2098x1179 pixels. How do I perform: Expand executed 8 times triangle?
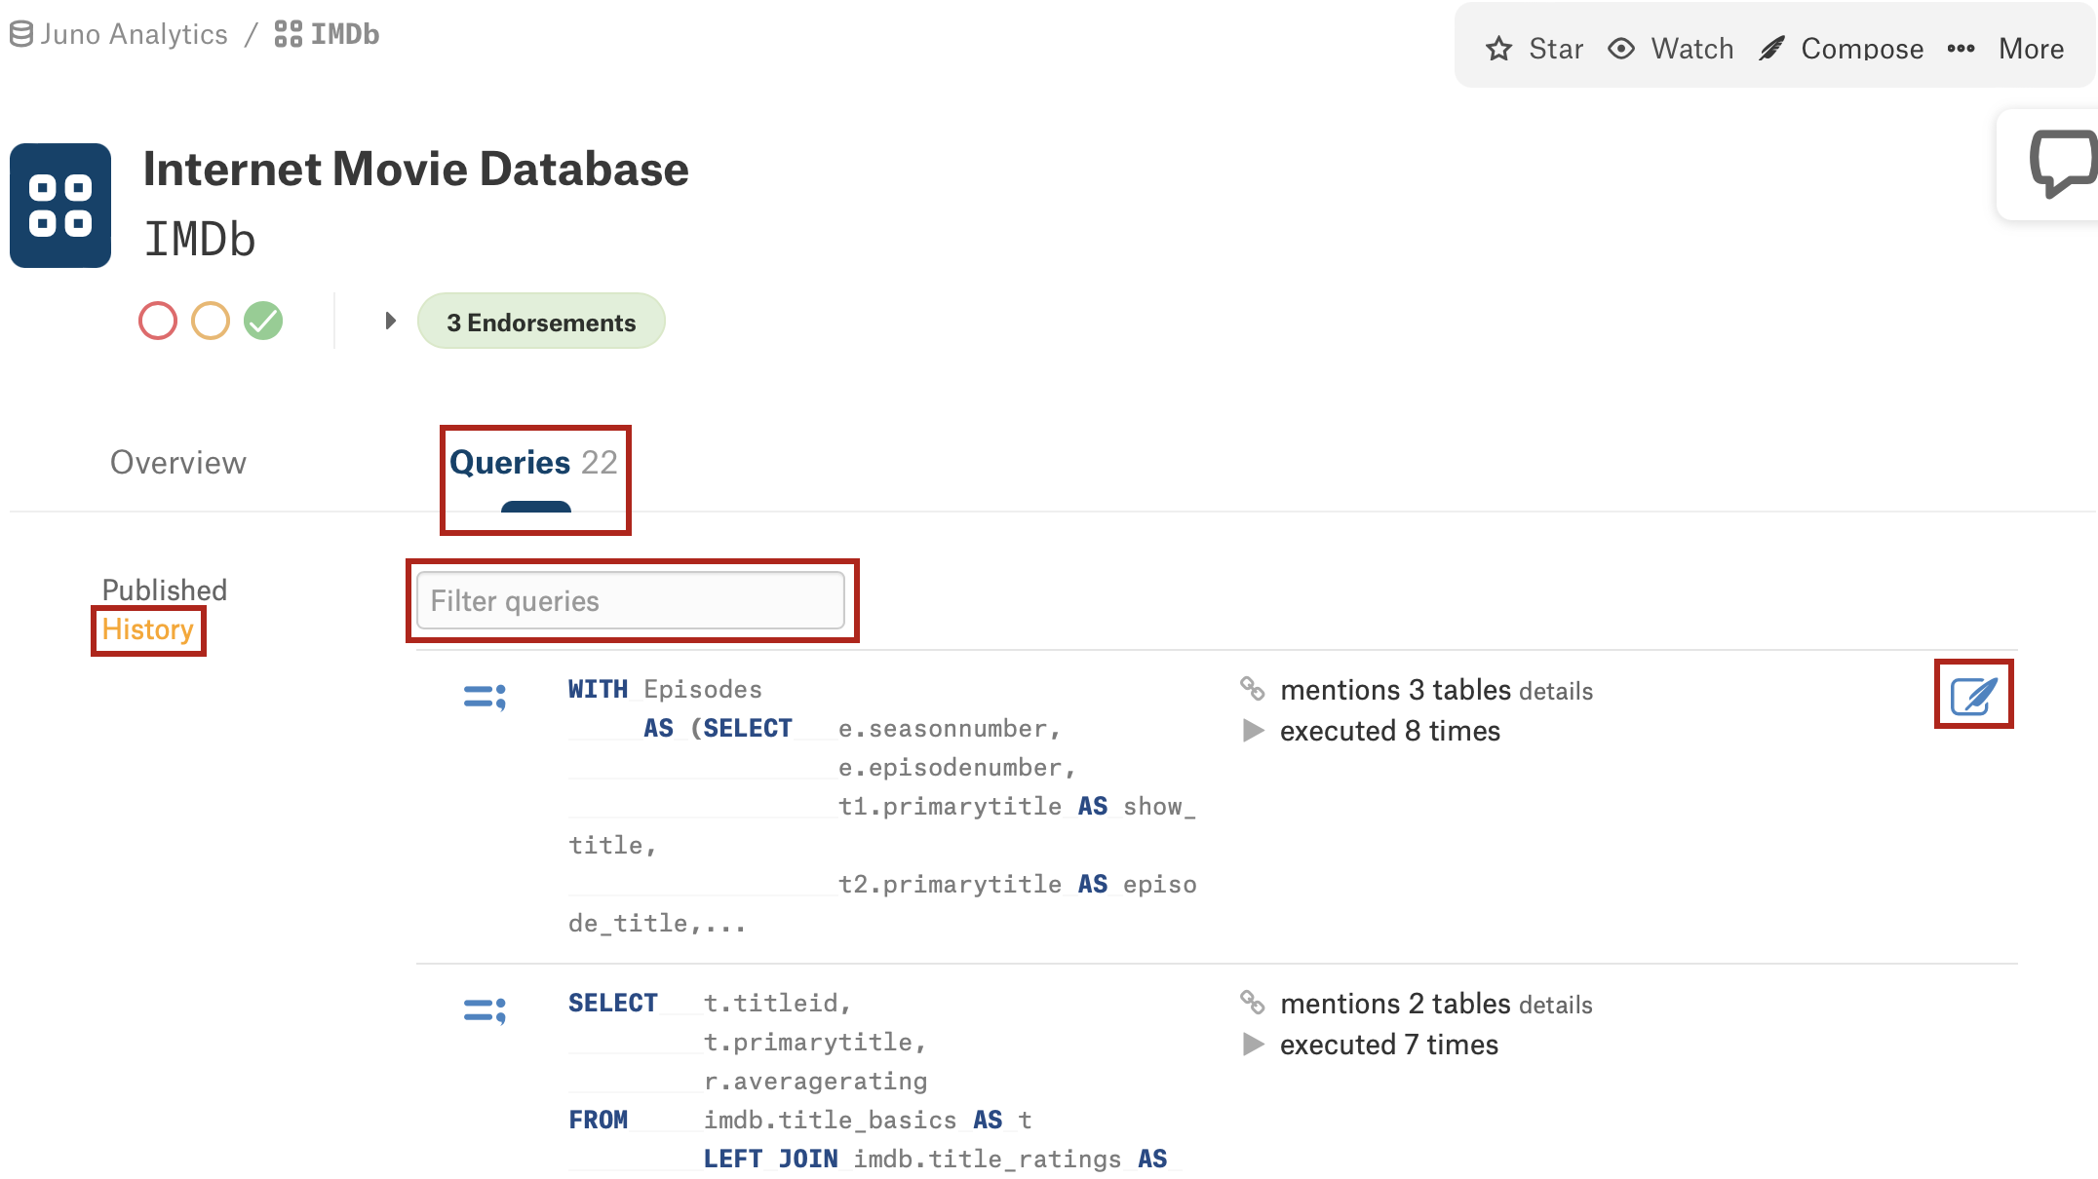pyautogui.click(x=1254, y=731)
